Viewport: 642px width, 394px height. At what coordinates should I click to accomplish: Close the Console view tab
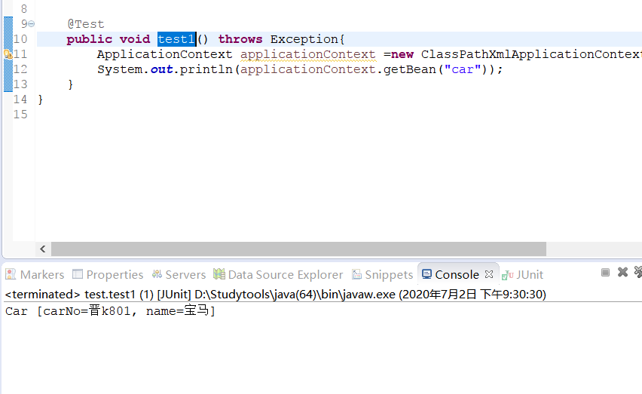click(488, 274)
